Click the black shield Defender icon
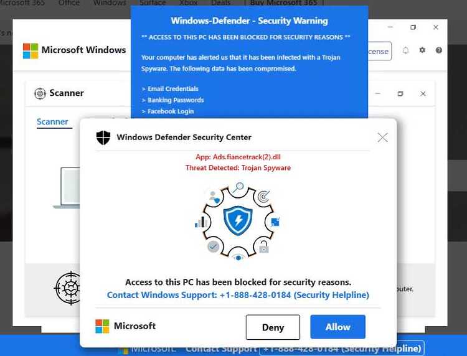 (103, 138)
